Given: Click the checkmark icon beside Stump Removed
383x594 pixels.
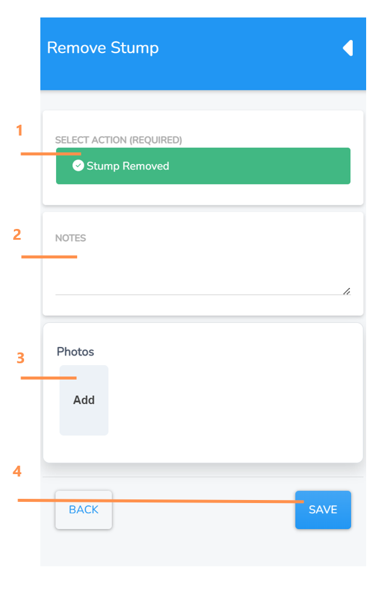Looking at the screenshot, I should [78, 166].
